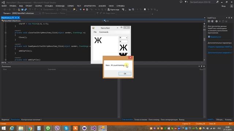Close the MainForm.cs tab

pos(18,18)
